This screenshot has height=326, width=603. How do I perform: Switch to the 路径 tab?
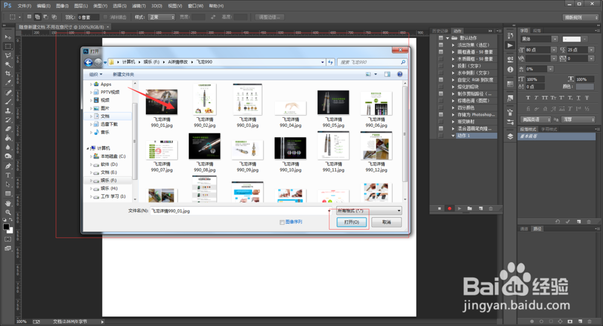537,229
